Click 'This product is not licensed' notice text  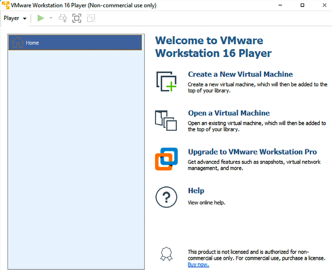(257, 255)
